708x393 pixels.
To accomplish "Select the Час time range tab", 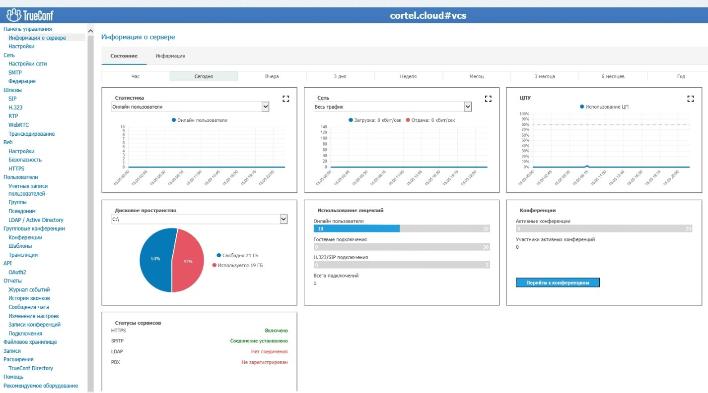I will [x=136, y=76].
